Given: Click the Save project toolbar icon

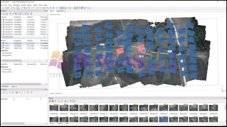Looking at the screenshot, I should tap(8, 8).
